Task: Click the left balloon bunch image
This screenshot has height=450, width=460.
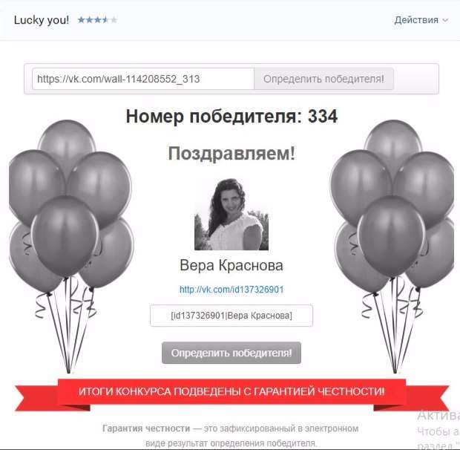Action: click(x=70, y=246)
